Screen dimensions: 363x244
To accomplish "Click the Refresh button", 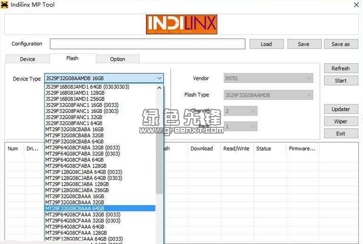I will click(341, 69).
